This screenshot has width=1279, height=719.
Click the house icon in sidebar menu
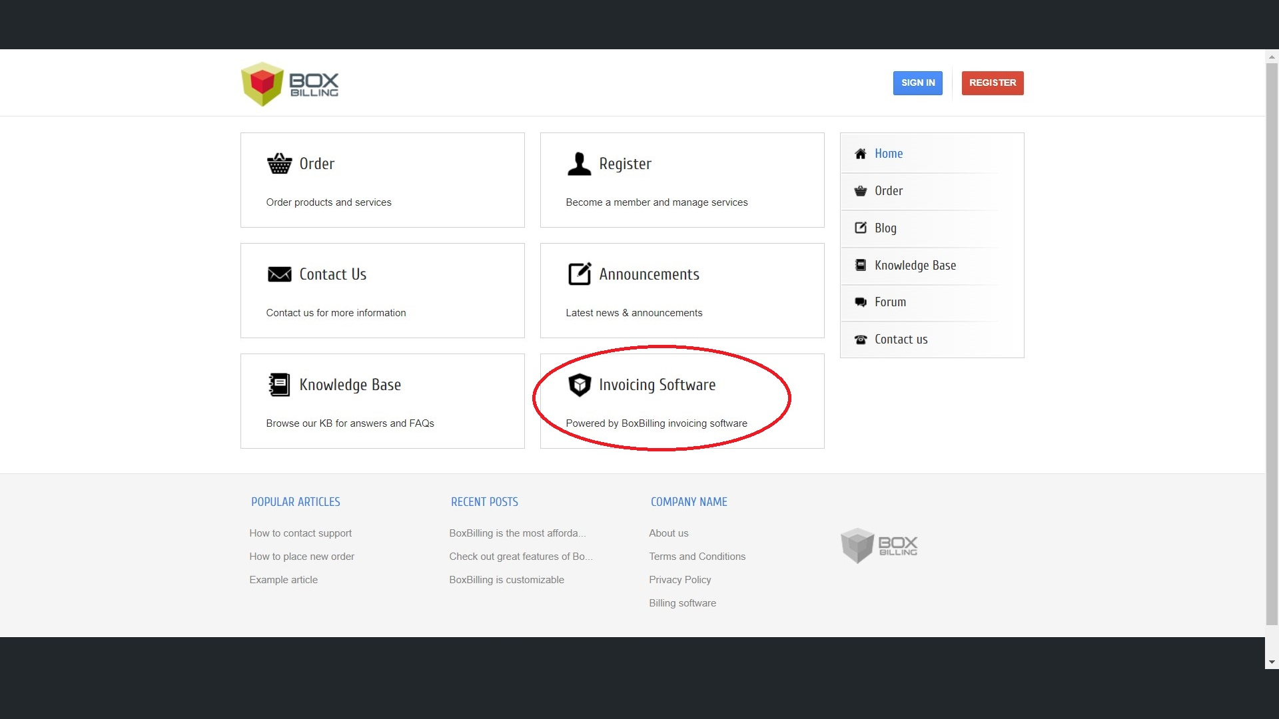(x=860, y=154)
